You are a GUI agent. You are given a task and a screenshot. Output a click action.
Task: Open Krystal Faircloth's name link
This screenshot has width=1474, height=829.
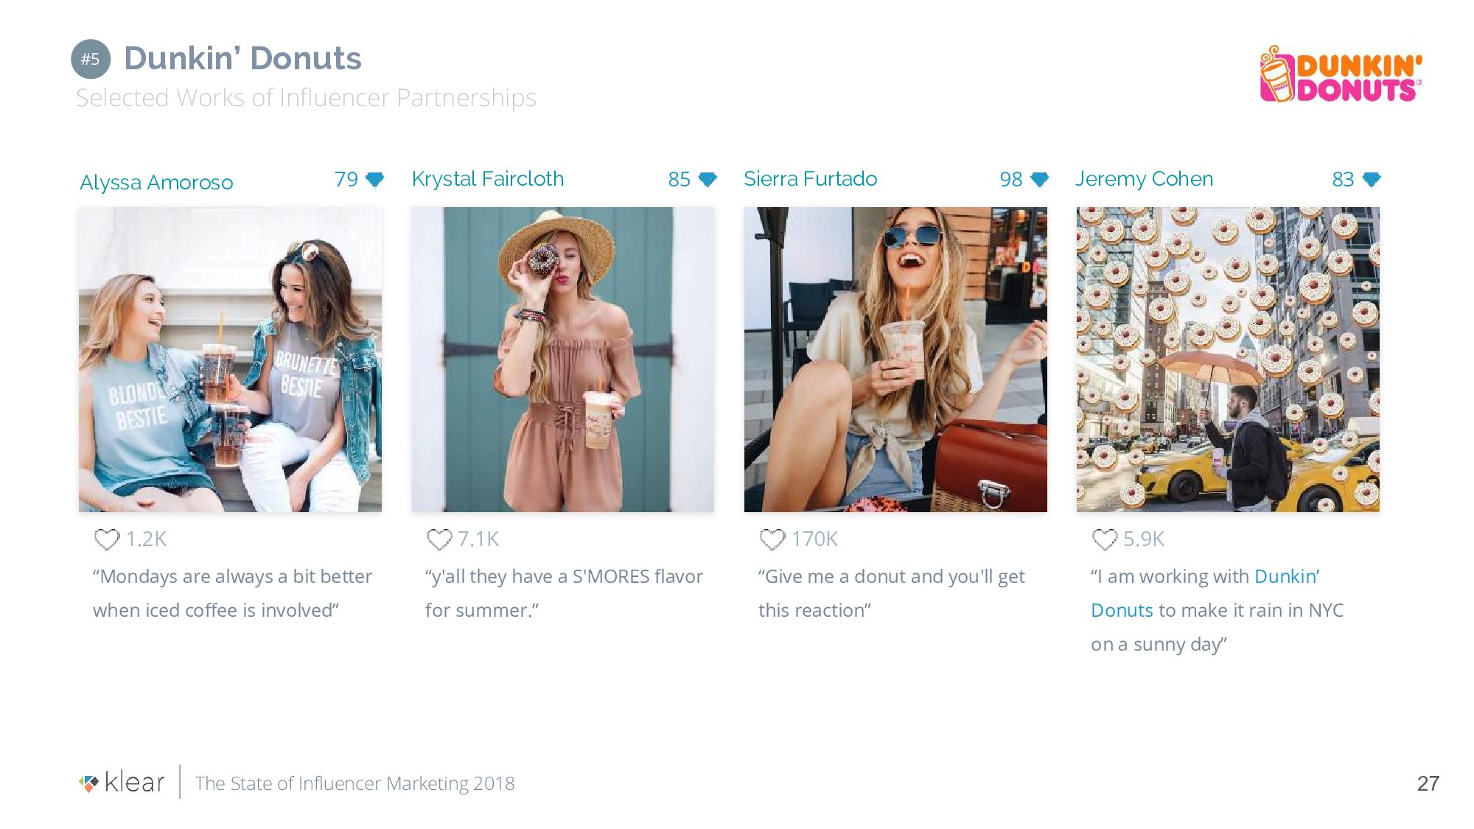click(488, 179)
